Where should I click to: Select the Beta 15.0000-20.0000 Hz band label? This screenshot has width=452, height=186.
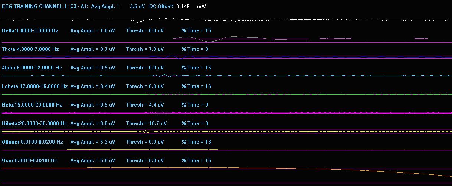32,105
